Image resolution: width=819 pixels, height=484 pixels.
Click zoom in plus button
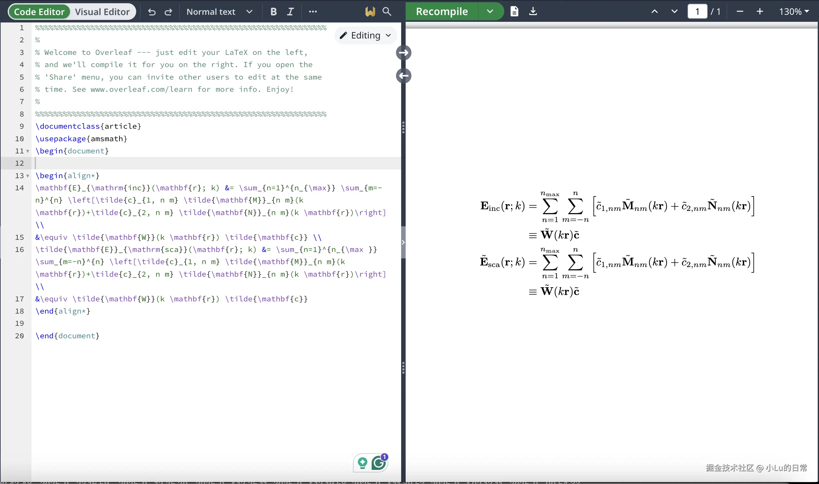[760, 12]
